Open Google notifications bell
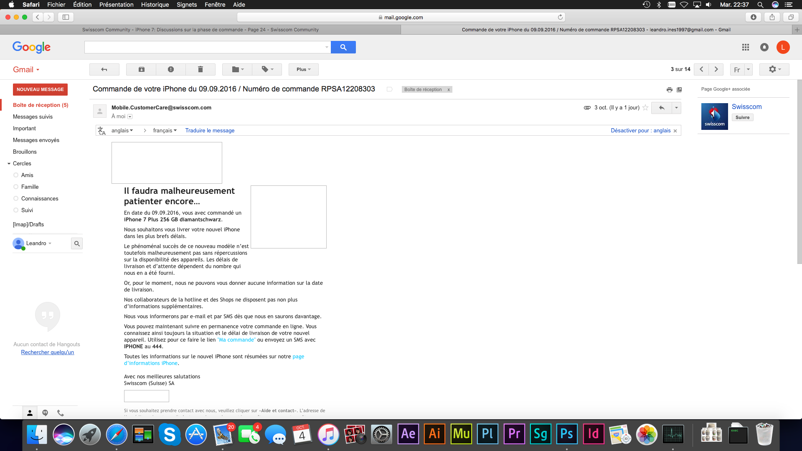The height and width of the screenshot is (451, 802). point(764,47)
